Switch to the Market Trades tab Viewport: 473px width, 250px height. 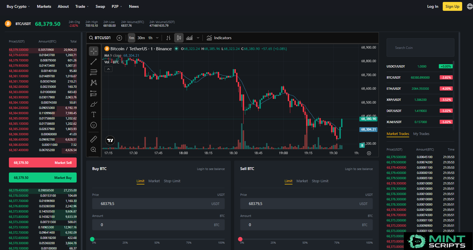(398, 134)
